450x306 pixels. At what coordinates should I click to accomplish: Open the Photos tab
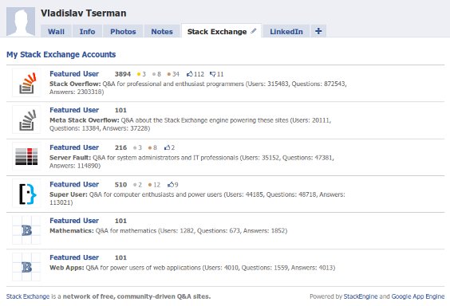[123, 31]
